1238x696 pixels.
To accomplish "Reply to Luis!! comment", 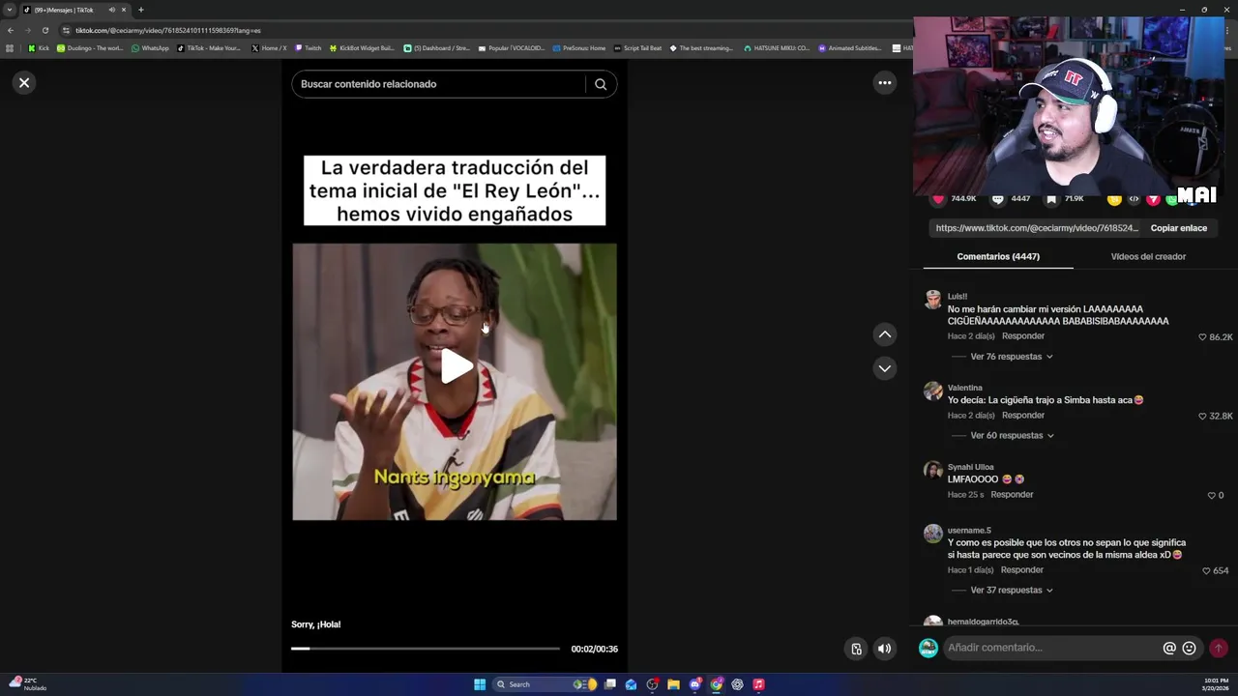I will (x=1023, y=336).
